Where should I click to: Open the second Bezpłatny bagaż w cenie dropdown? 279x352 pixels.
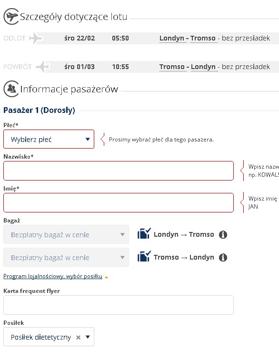(x=66, y=257)
